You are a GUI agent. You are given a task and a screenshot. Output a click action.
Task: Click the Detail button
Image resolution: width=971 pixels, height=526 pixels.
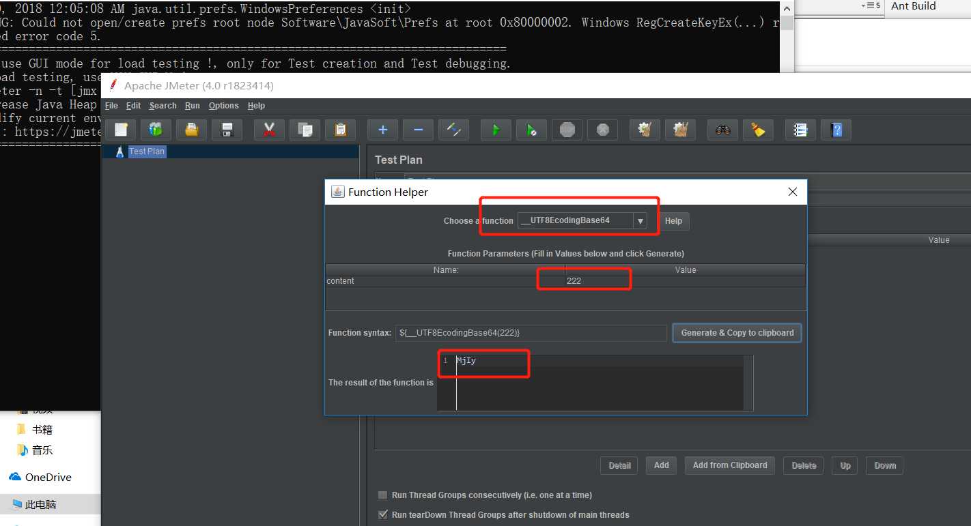click(619, 465)
